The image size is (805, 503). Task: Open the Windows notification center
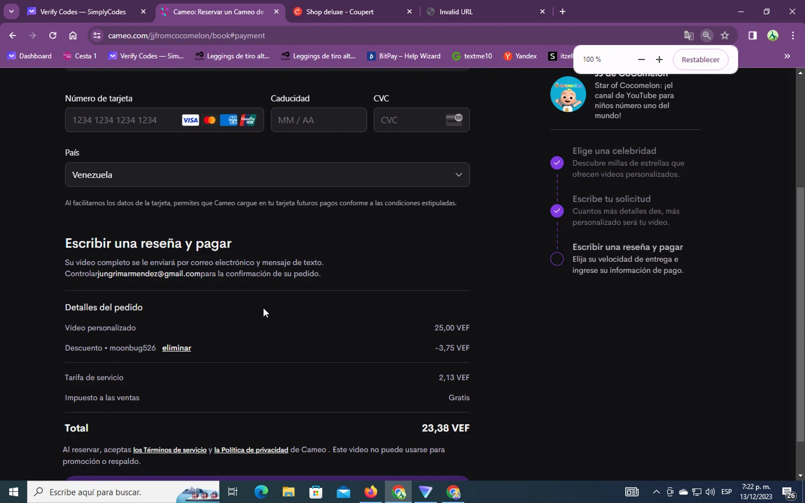tap(788, 492)
